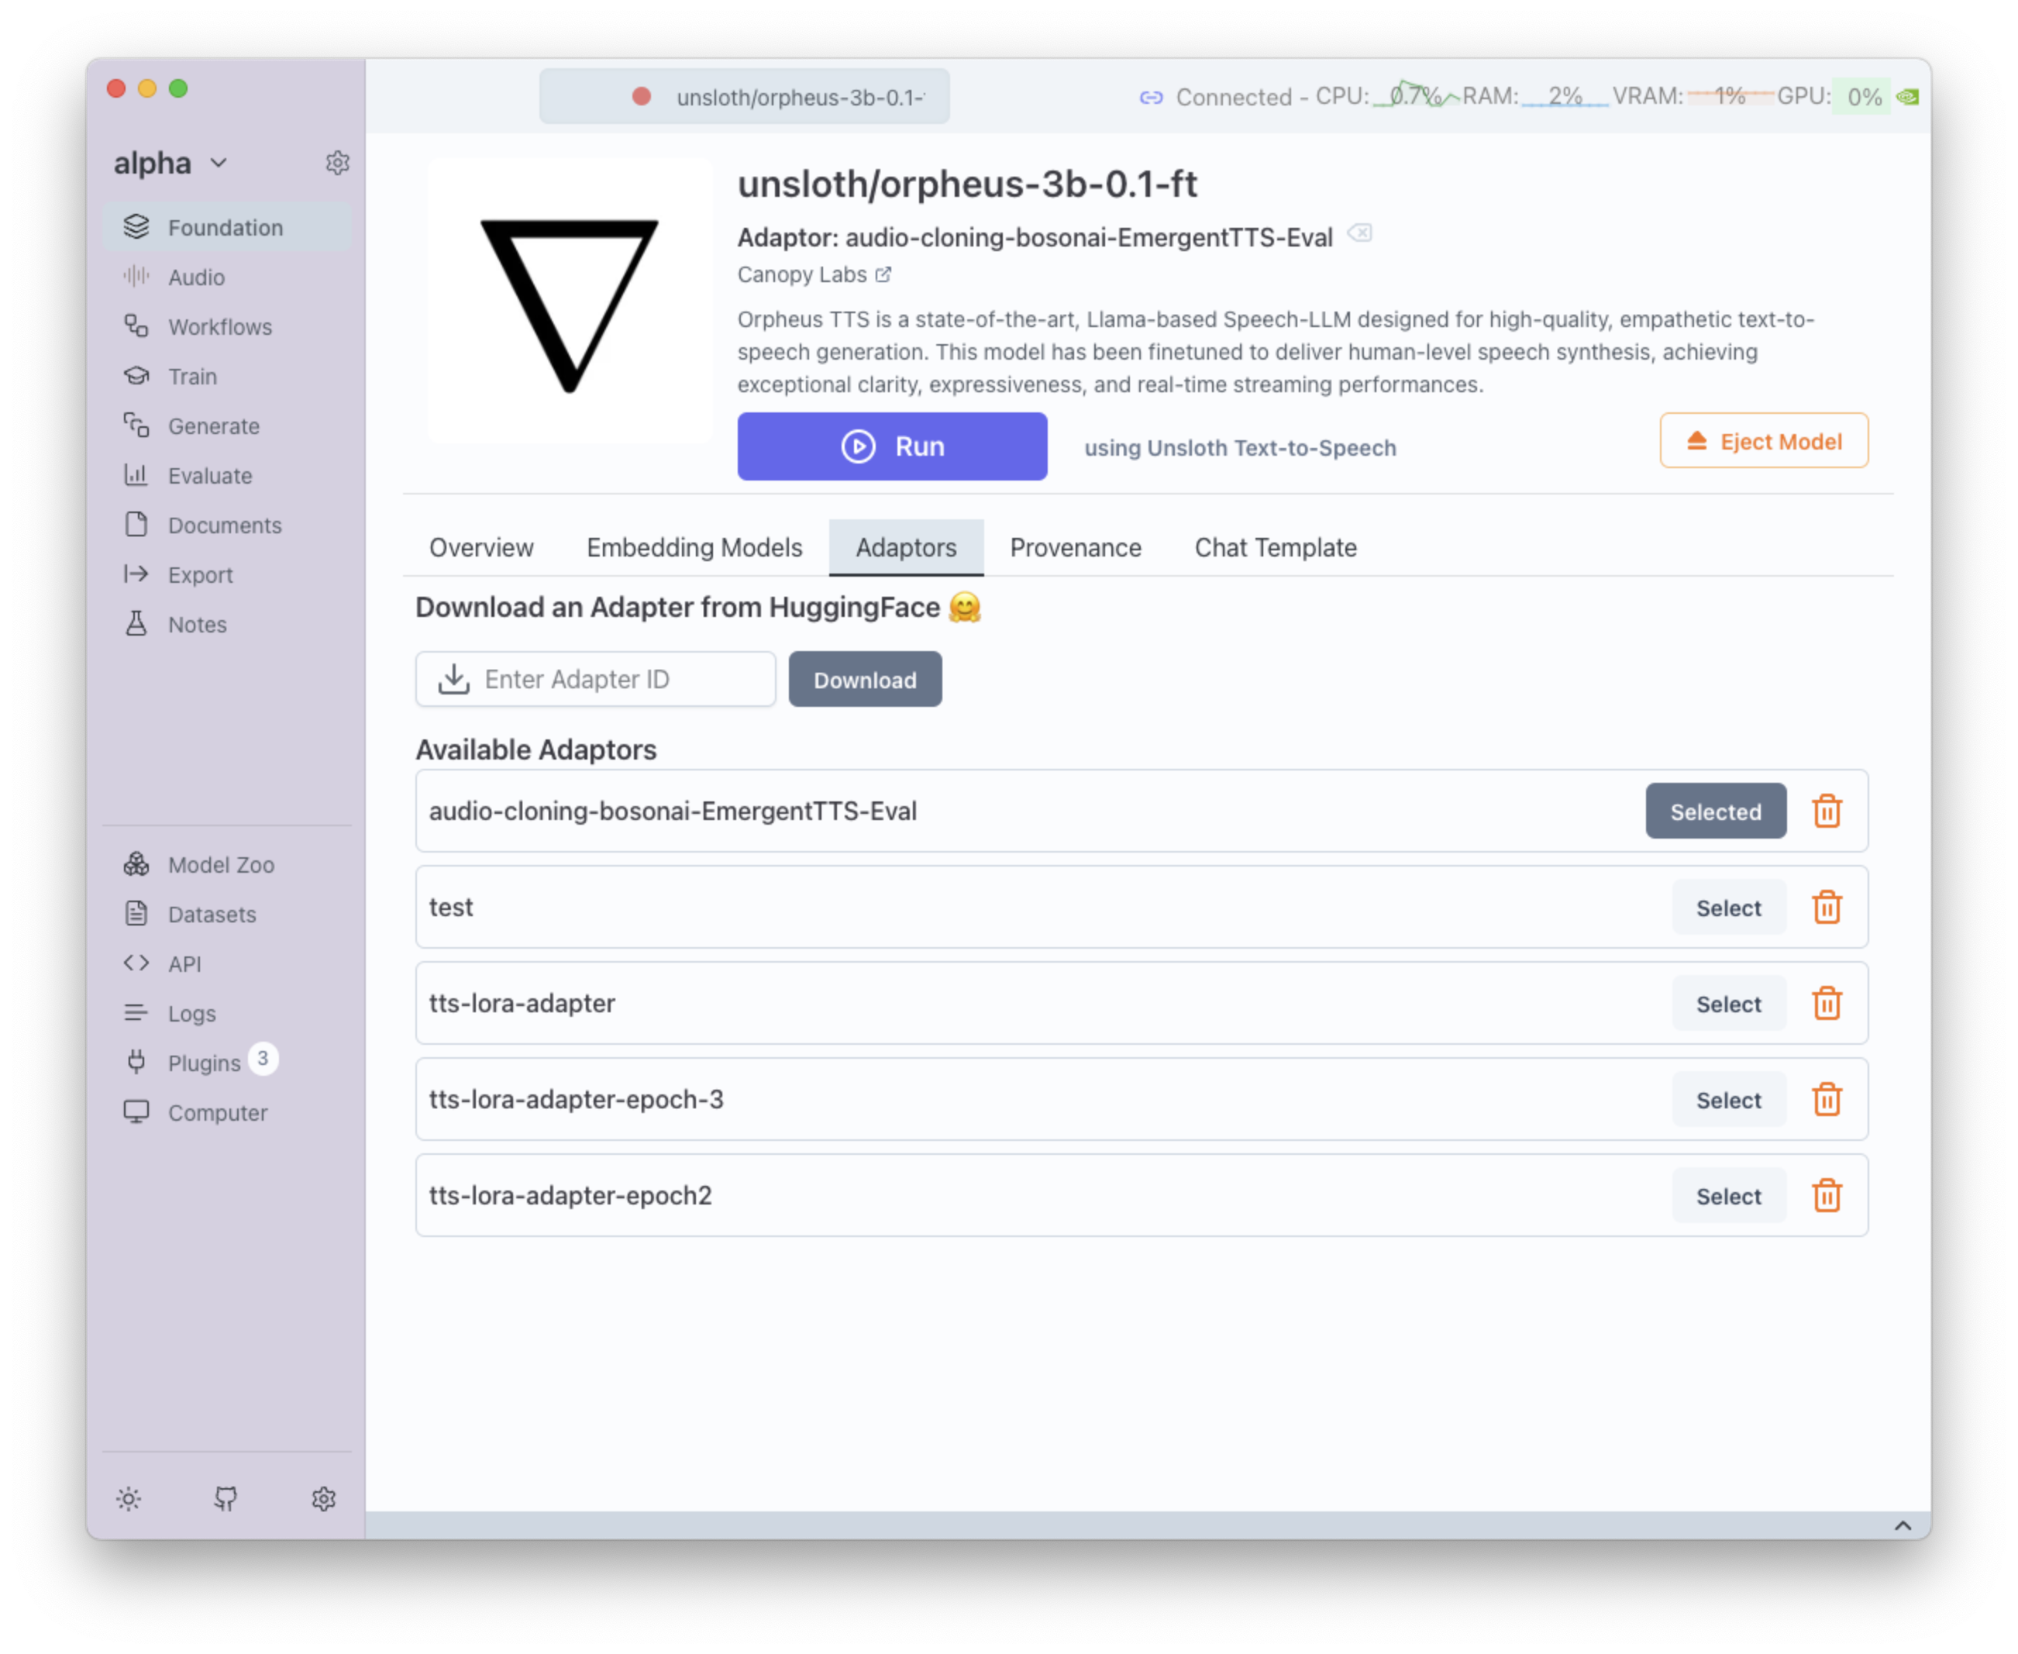Expand the bottom panel chevron

(1902, 1525)
